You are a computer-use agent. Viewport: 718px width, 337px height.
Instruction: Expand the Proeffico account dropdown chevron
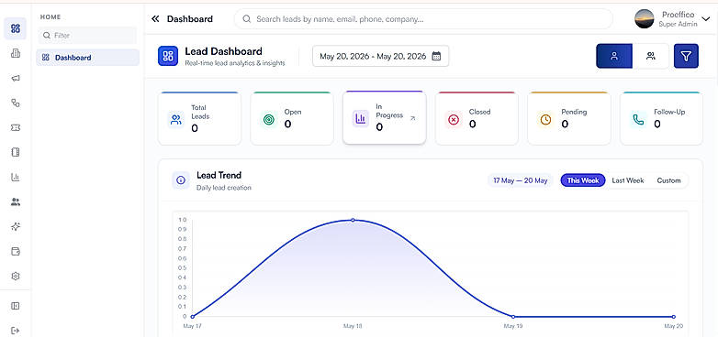click(x=705, y=19)
